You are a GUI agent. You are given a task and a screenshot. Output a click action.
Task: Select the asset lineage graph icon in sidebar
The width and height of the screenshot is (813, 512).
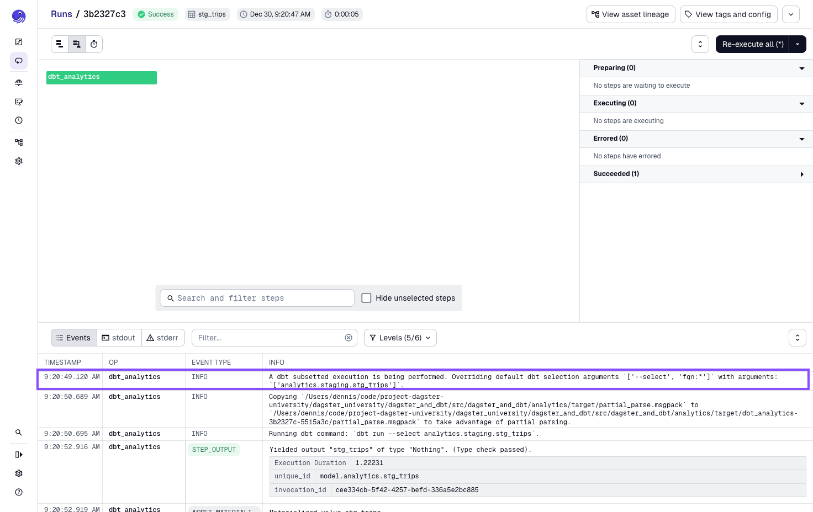tap(18, 142)
